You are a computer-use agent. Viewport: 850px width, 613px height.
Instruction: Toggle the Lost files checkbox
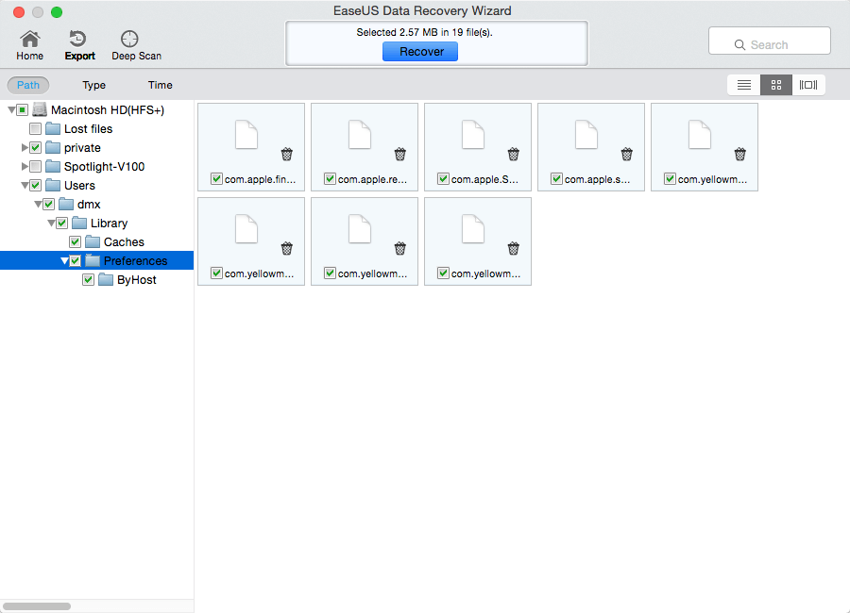36,129
